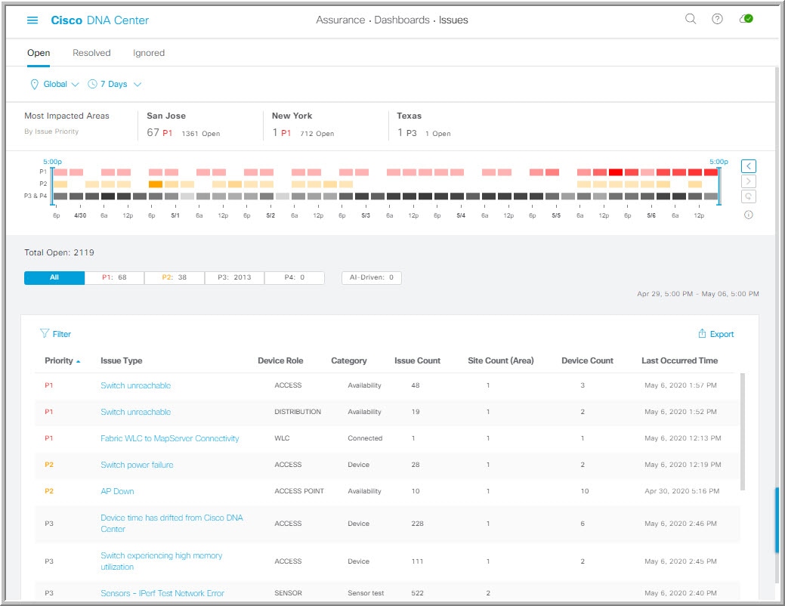This screenshot has width=785, height=606.
Task: Click the cloud status icon
Action: click(746, 20)
